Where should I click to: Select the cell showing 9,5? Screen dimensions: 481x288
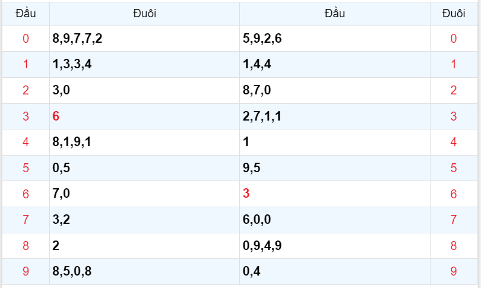pos(252,168)
